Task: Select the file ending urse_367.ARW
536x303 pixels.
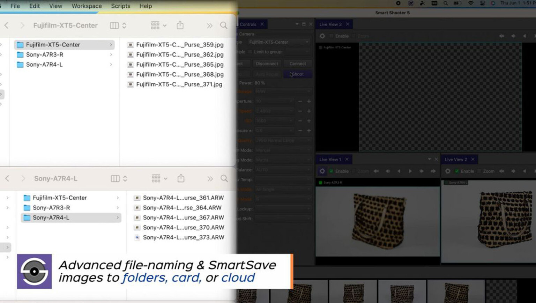Action: click(179, 217)
